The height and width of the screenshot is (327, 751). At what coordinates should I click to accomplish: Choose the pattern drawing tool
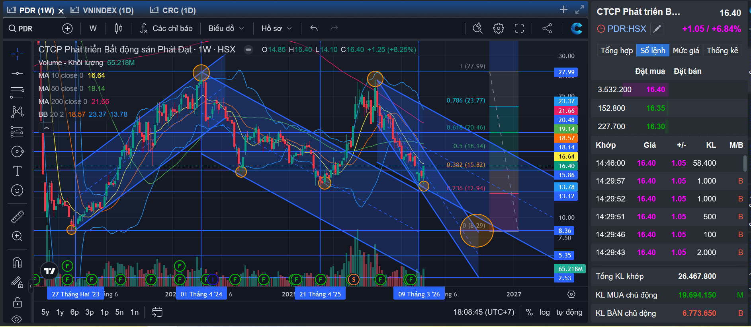17,112
